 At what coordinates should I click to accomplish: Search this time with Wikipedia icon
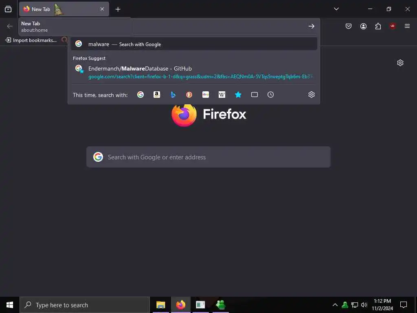coord(222,95)
